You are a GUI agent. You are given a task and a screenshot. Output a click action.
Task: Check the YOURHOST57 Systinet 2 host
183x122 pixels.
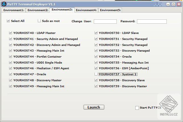pyautogui.click(x=96, y=74)
